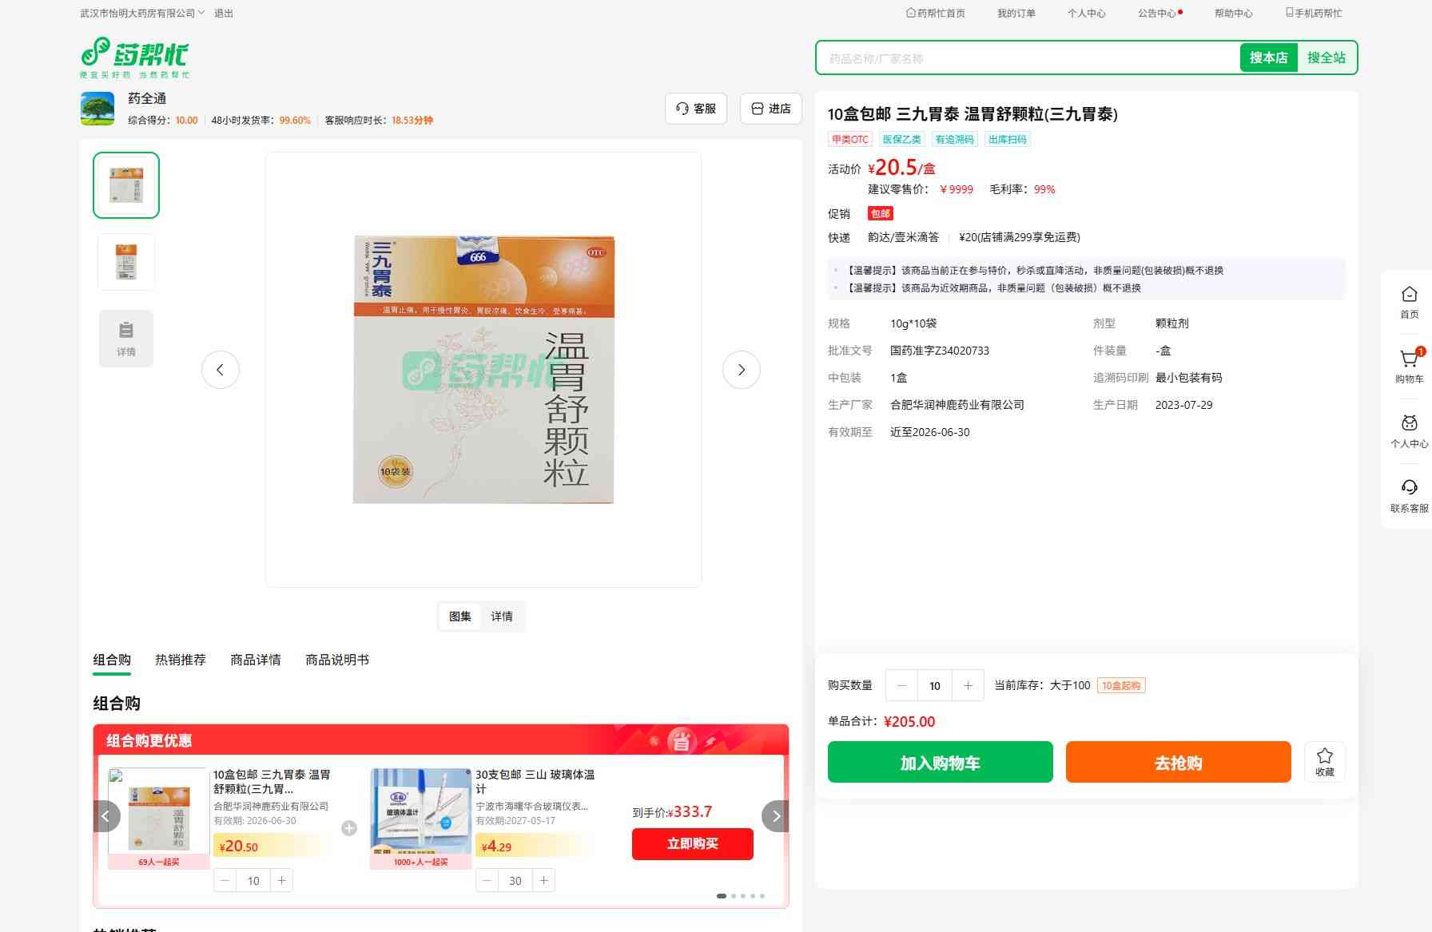Switch to the 商品说明书 tab
The width and height of the screenshot is (1432, 932).
pos(336,660)
